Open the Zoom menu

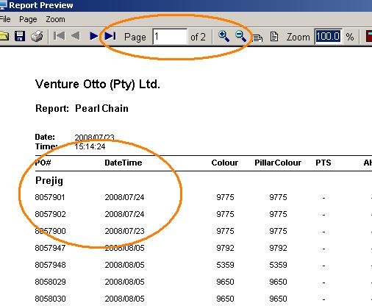click(x=55, y=19)
